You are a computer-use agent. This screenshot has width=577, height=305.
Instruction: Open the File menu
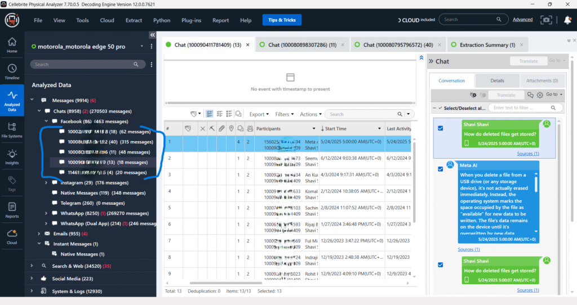tap(38, 20)
